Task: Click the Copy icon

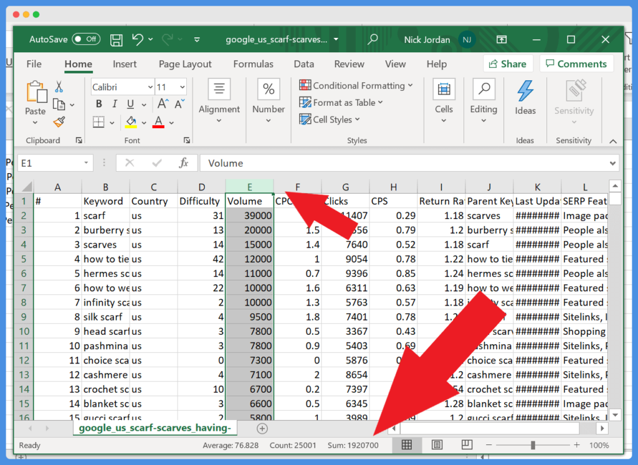Action: click(x=59, y=105)
